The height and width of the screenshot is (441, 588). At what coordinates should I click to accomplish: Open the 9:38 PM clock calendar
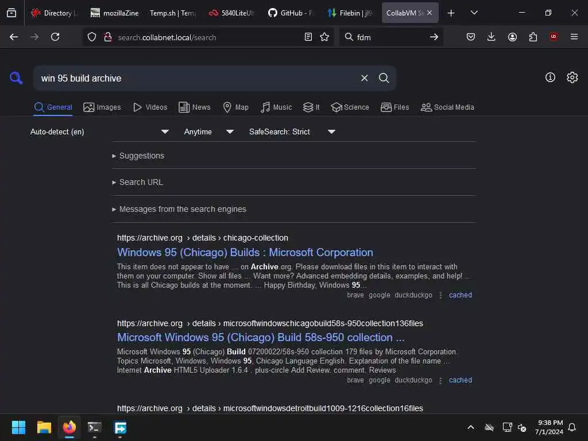point(549,427)
